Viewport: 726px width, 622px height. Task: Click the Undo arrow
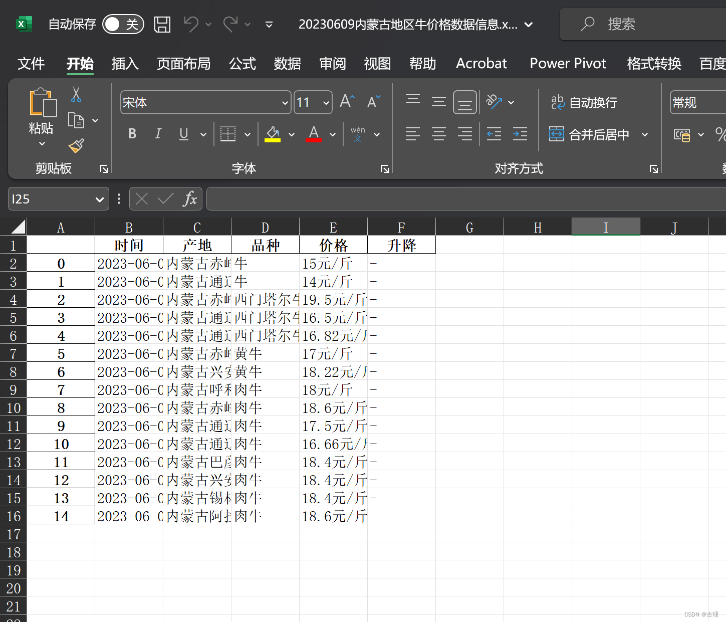click(x=191, y=24)
